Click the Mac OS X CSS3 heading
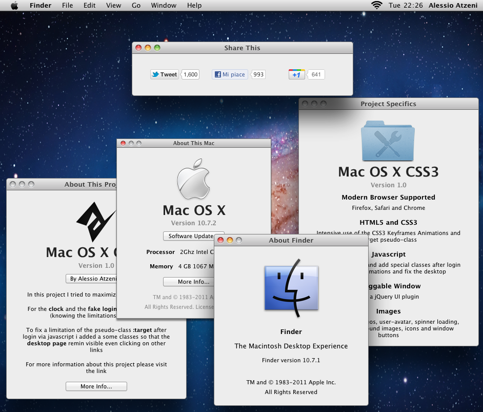The image size is (483, 412). [x=388, y=172]
